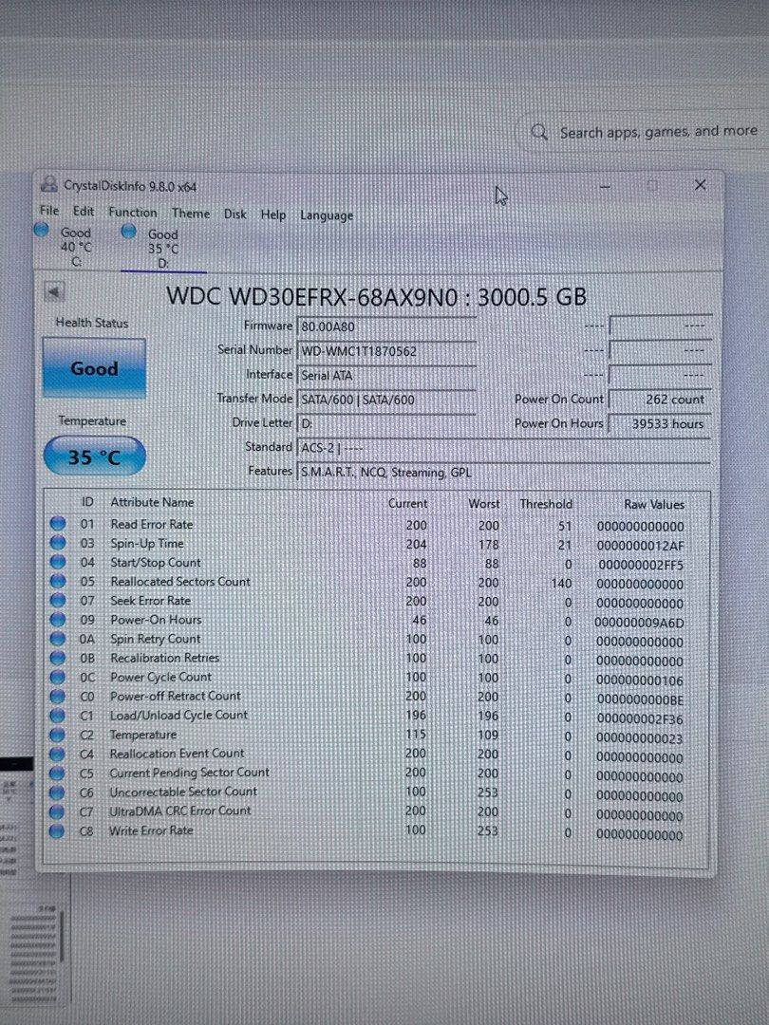Click status icon for Write Error Rate
The image size is (769, 1025).
point(58,830)
